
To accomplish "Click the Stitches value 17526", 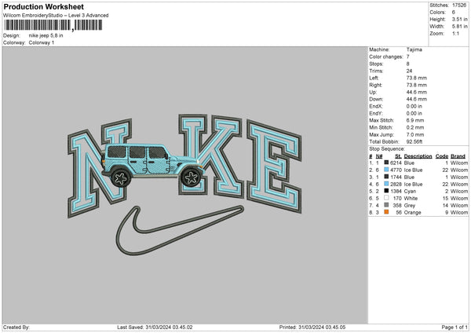I will click(459, 5).
